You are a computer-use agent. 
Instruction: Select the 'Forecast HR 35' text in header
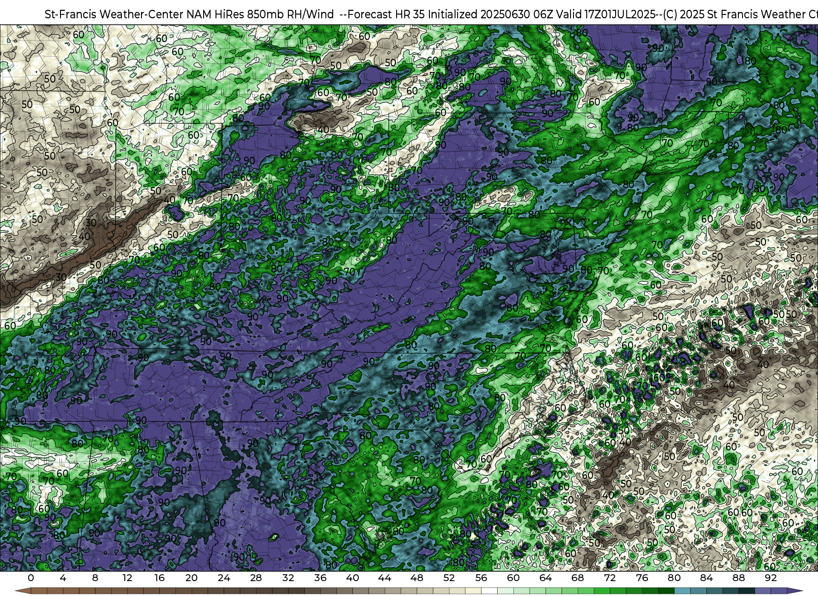(x=386, y=14)
